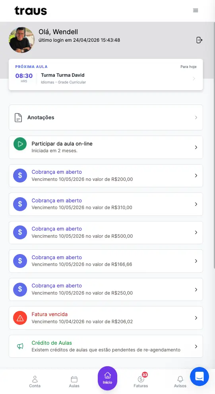The image size is (215, 394).
Task: Open chevron for Participar da aula on-line
Action: pos(196,147)
